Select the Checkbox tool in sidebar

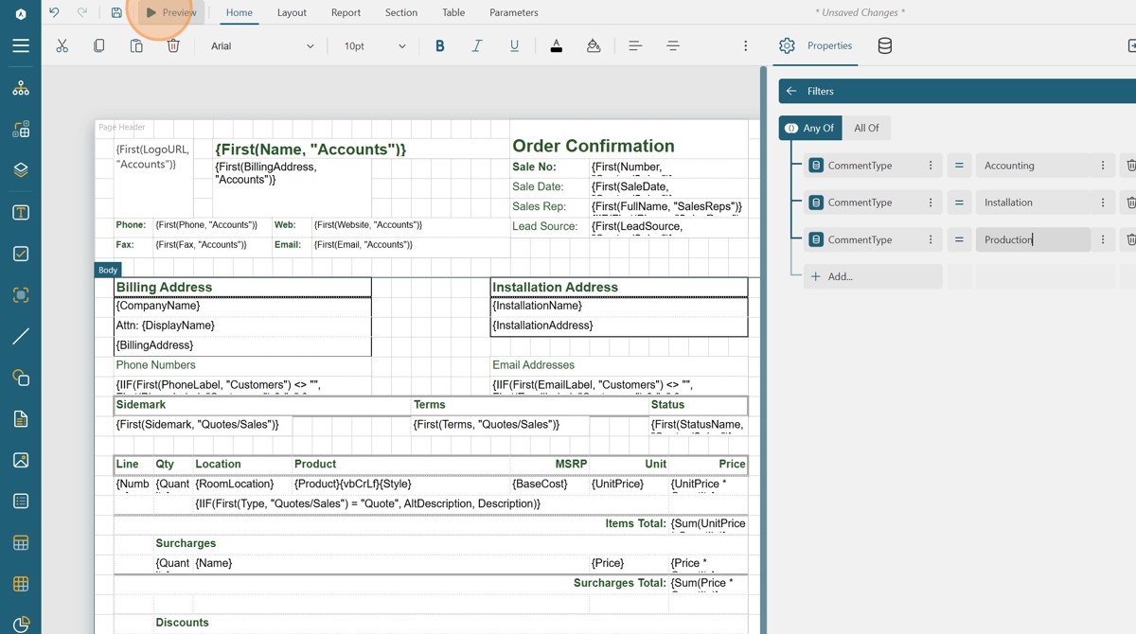point(21,254)
